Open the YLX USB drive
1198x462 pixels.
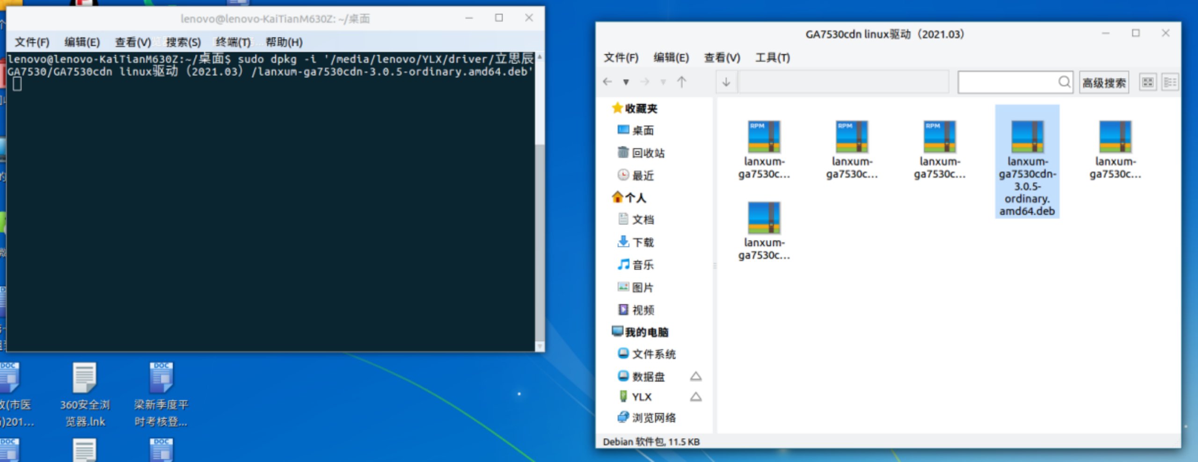[635, 397]
